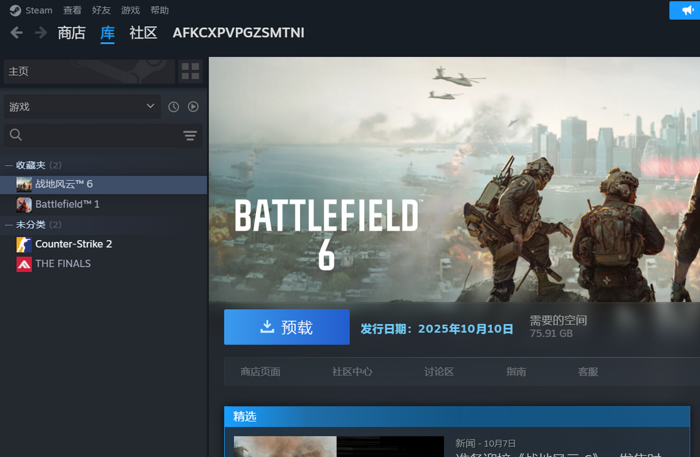Collapse the 未分类 category

[9, 225]
